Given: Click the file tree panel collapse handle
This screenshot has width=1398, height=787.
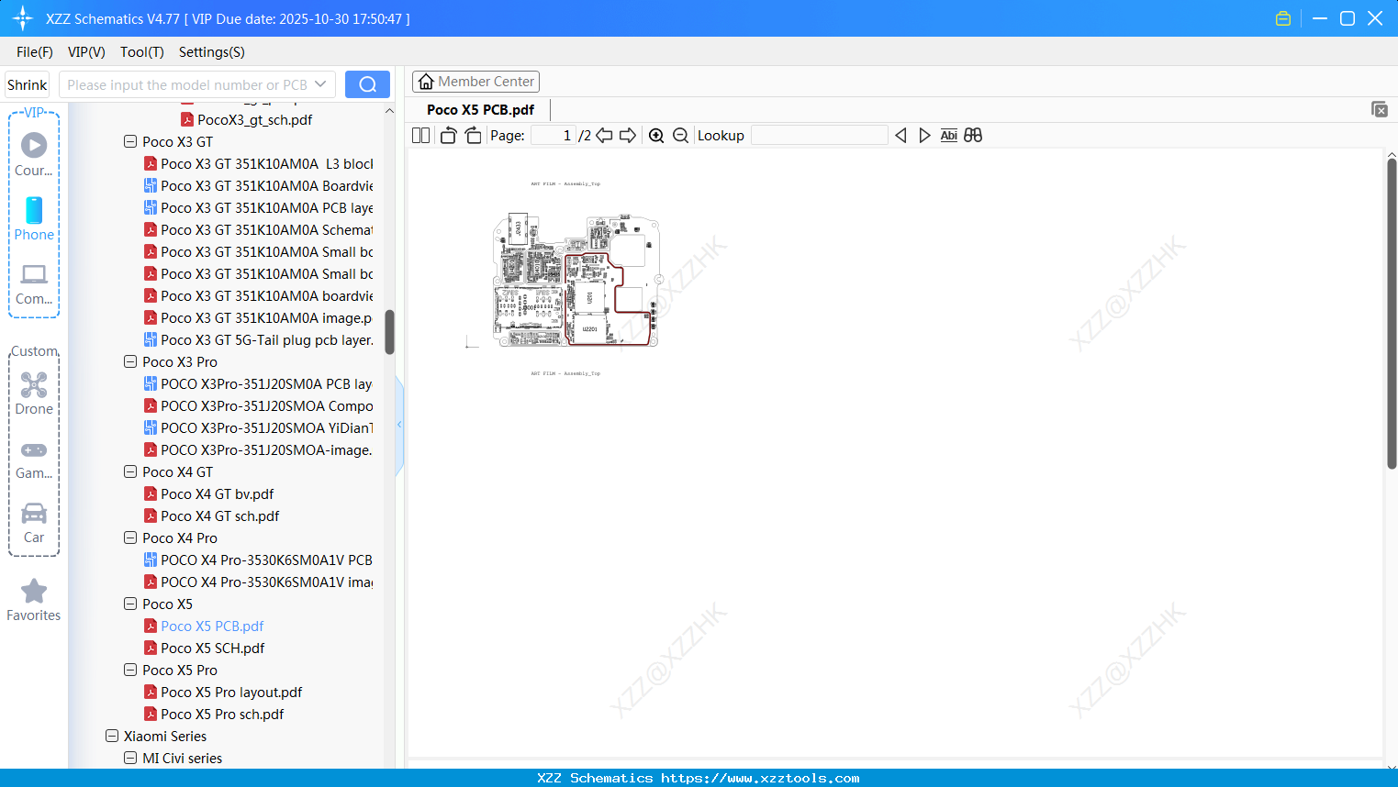Looking at the screenshot, I should click(x=399, y=425).
